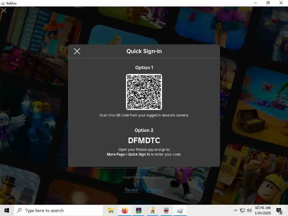288x216 pixels.
Task: Open the clock and date flyout
Action: pyautogui.click(x=263, y=210)
